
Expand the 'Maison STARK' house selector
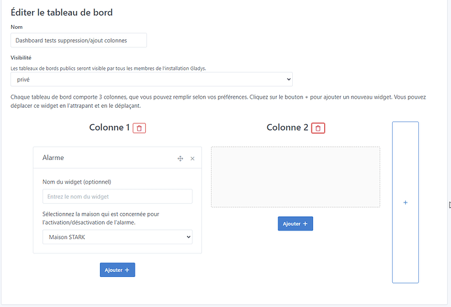(118, 237)
